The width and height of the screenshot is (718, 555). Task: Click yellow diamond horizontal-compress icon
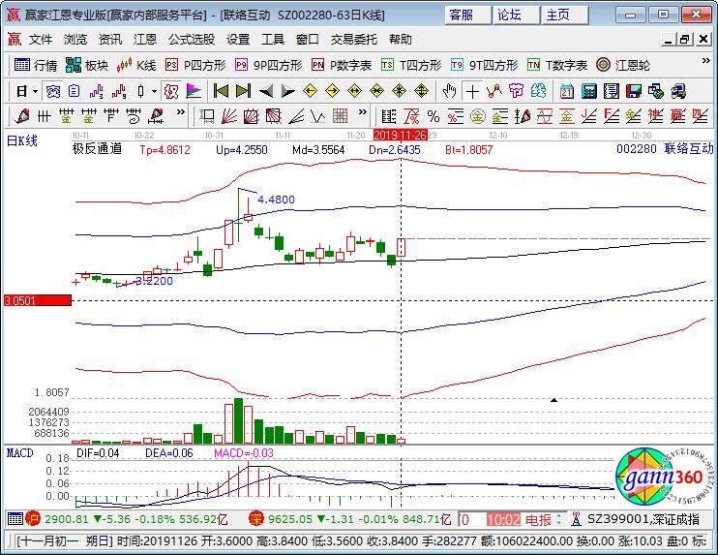coord(376,91)
